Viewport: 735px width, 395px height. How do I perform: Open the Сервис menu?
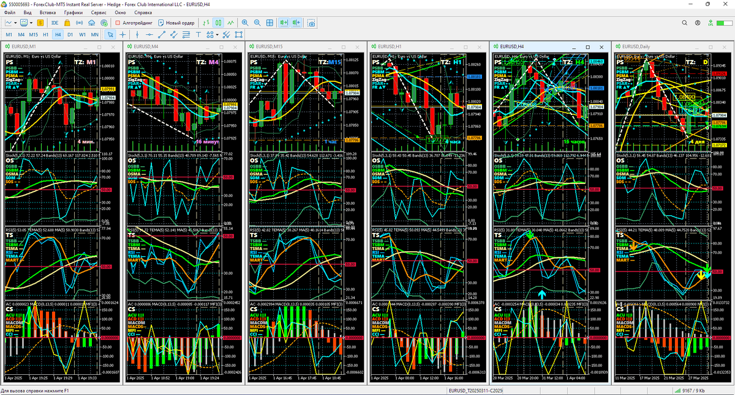pos(98,12)
